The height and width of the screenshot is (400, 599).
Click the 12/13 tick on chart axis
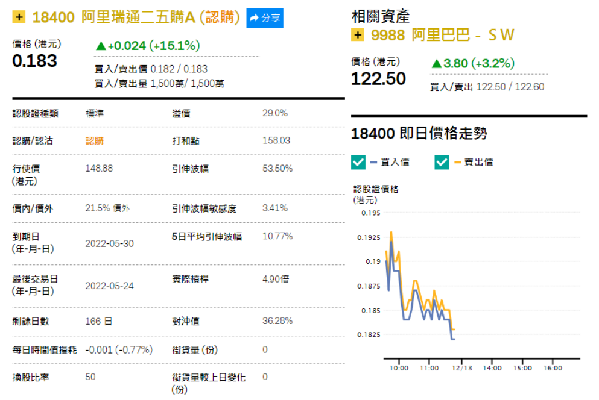coord(462,368)
